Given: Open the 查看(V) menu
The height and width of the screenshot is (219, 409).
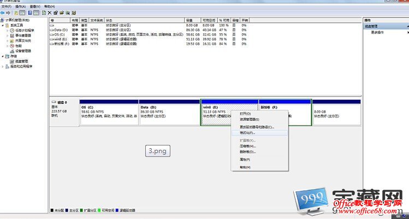Looking at the screenshot, I should click(x=35, y=7).
